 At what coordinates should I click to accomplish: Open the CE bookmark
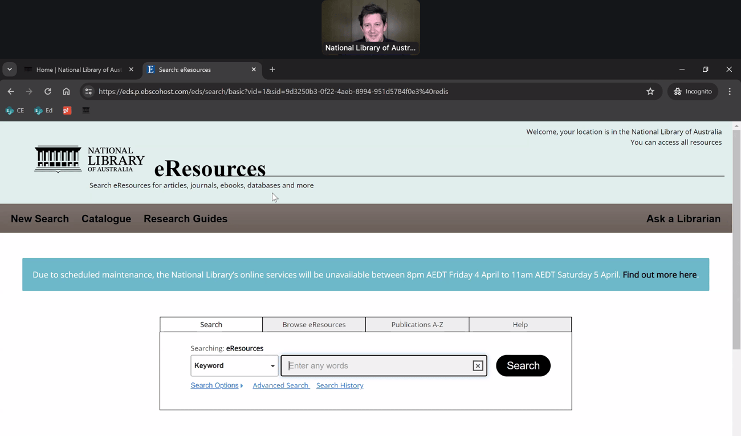pos(15,111)
